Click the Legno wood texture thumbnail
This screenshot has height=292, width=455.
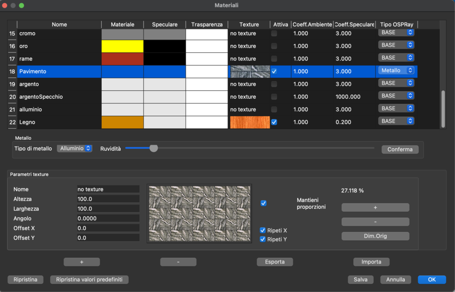(x=250, y=122)
